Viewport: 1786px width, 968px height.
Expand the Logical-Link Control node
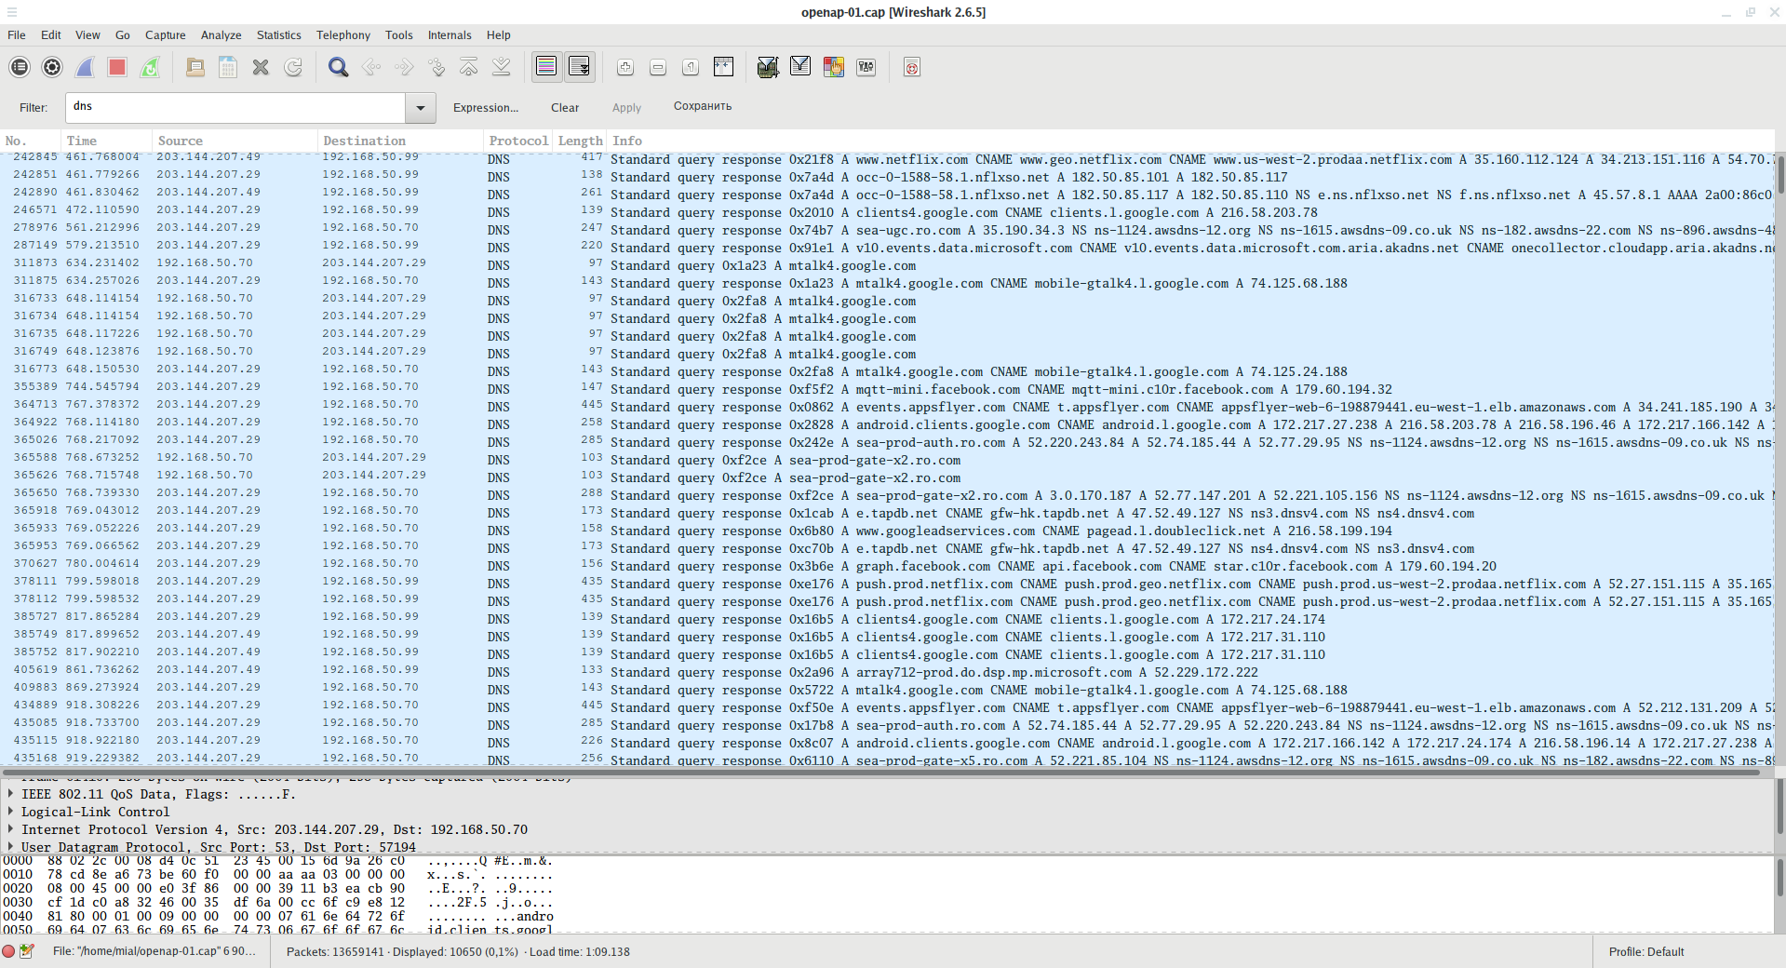pyautogui.click(x=10, y=812)
